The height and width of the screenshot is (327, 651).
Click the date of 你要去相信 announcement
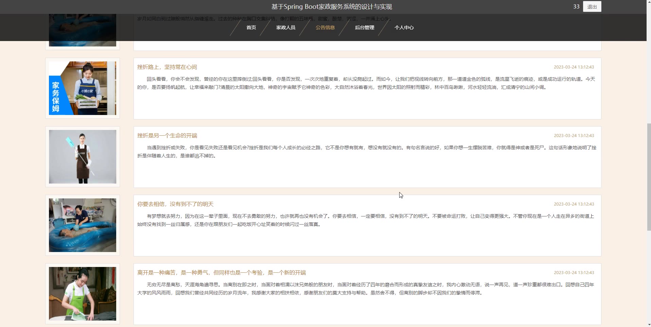[x=574, y=204]
